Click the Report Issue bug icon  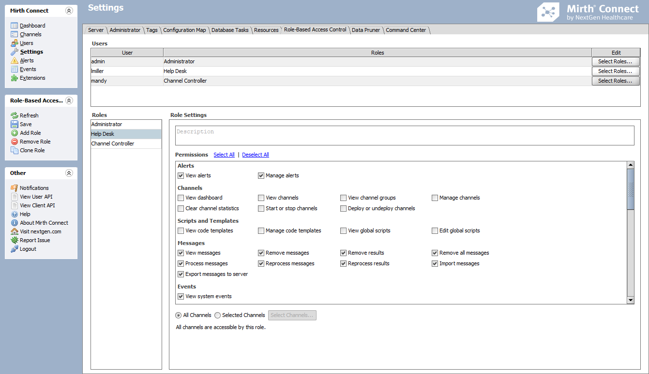[x=15, y=240]
